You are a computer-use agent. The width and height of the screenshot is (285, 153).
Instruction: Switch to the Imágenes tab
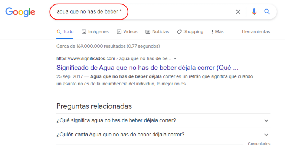tap(98, 31)
